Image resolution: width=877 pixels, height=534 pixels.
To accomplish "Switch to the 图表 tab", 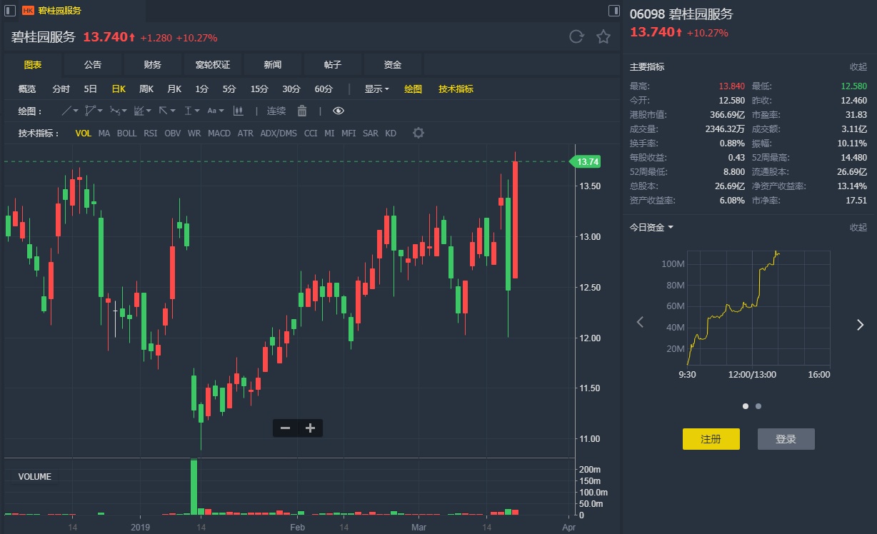I will [33, 65].
